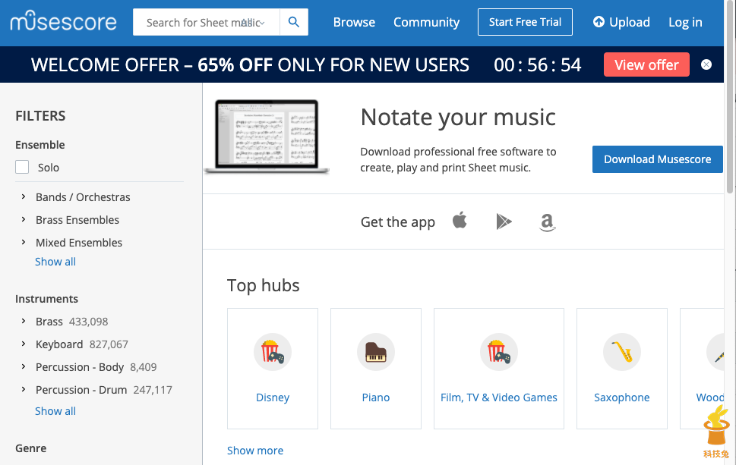This screenshot has width=736, height=465.
Task: Click Log in
Action: tap(685, 22)
